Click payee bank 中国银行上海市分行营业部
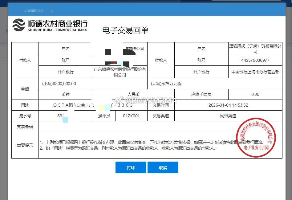The image size is (292, 200). click(255, 72)
